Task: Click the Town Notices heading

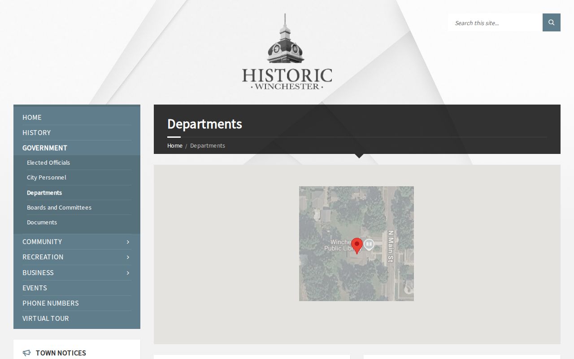Action: (61, 353)
